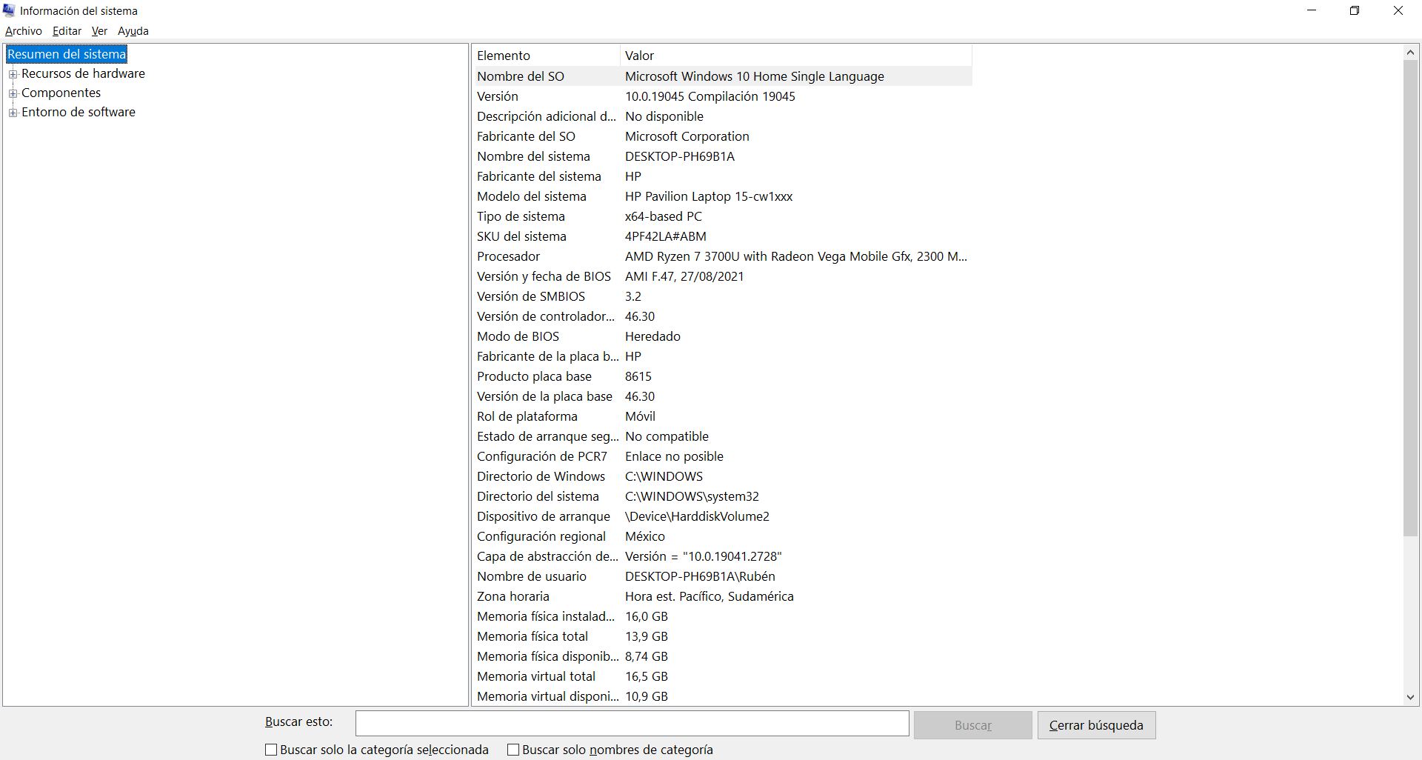Open the Archivo menu
This screenshot has width=1422, height=760.
click(24, 31)
